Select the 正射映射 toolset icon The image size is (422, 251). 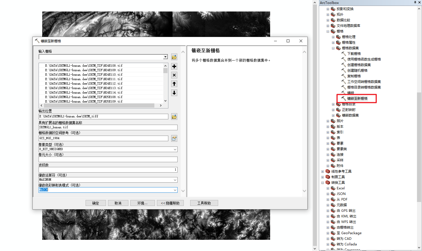(338, 110)
